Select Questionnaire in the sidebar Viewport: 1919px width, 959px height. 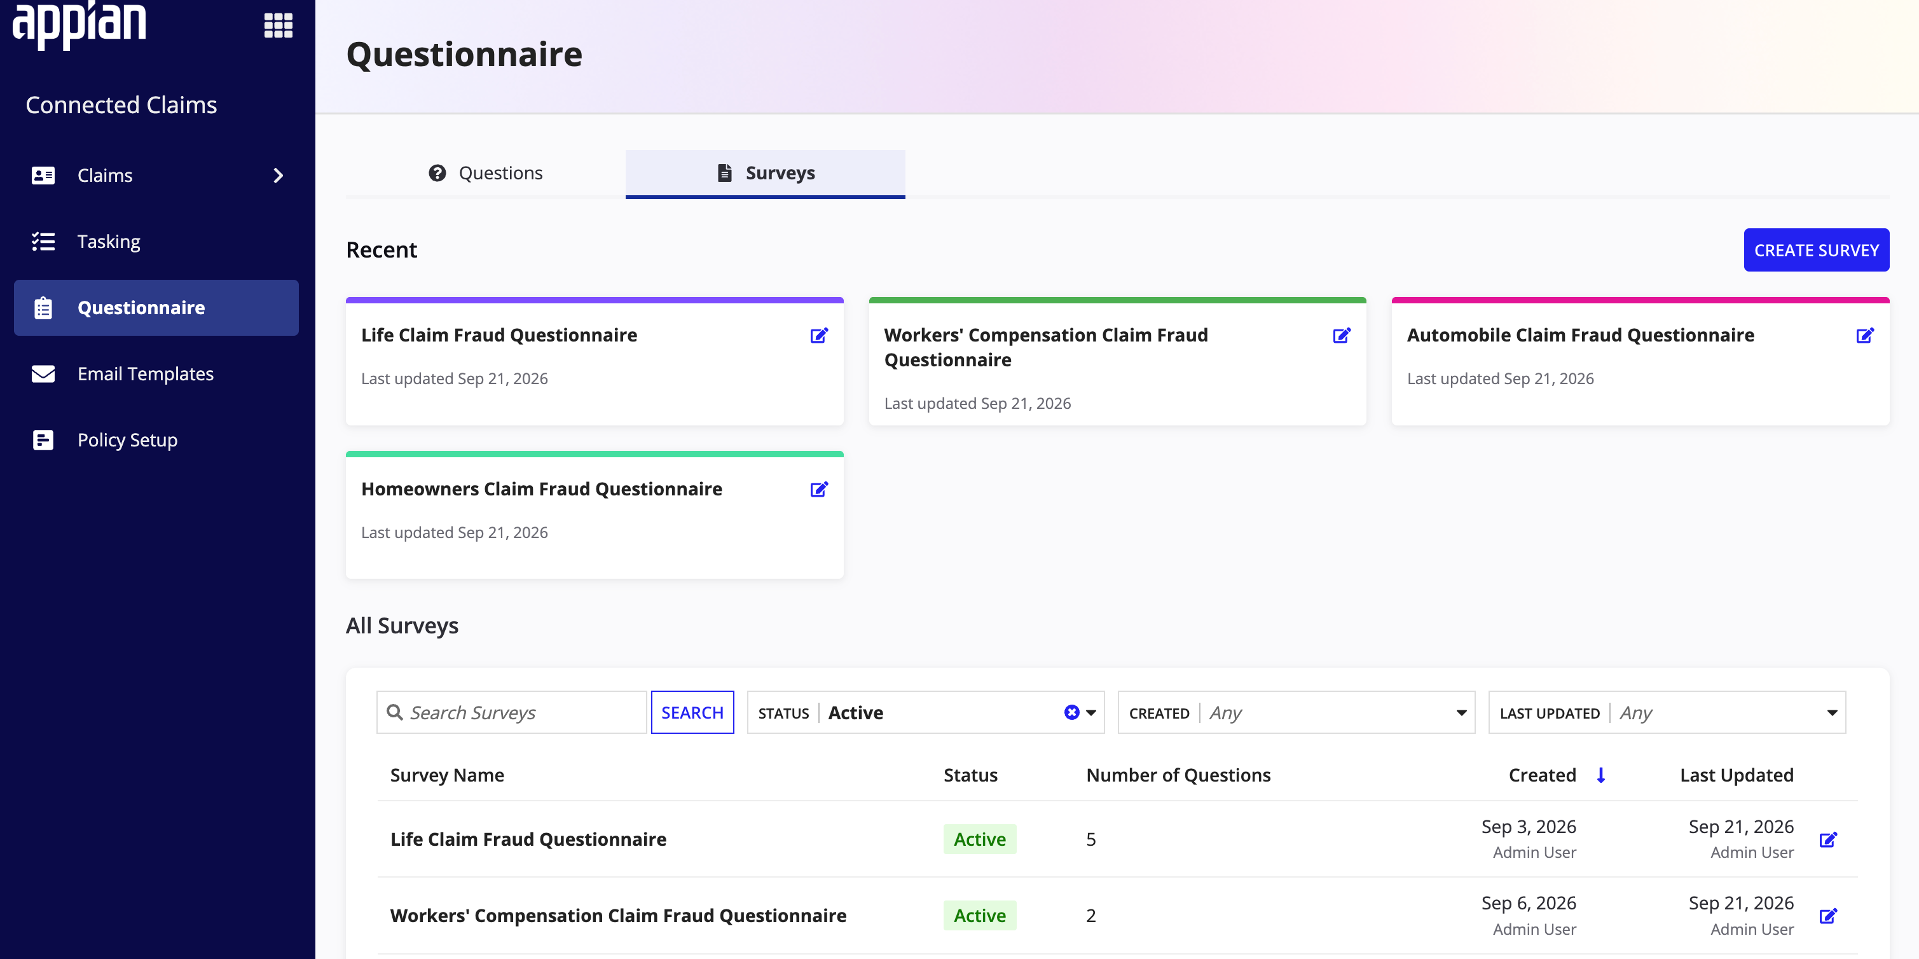click(x=156, y=308)
